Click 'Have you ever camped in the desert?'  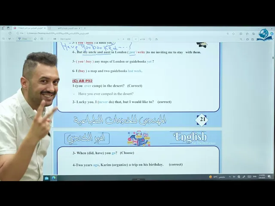coord(106,94)
